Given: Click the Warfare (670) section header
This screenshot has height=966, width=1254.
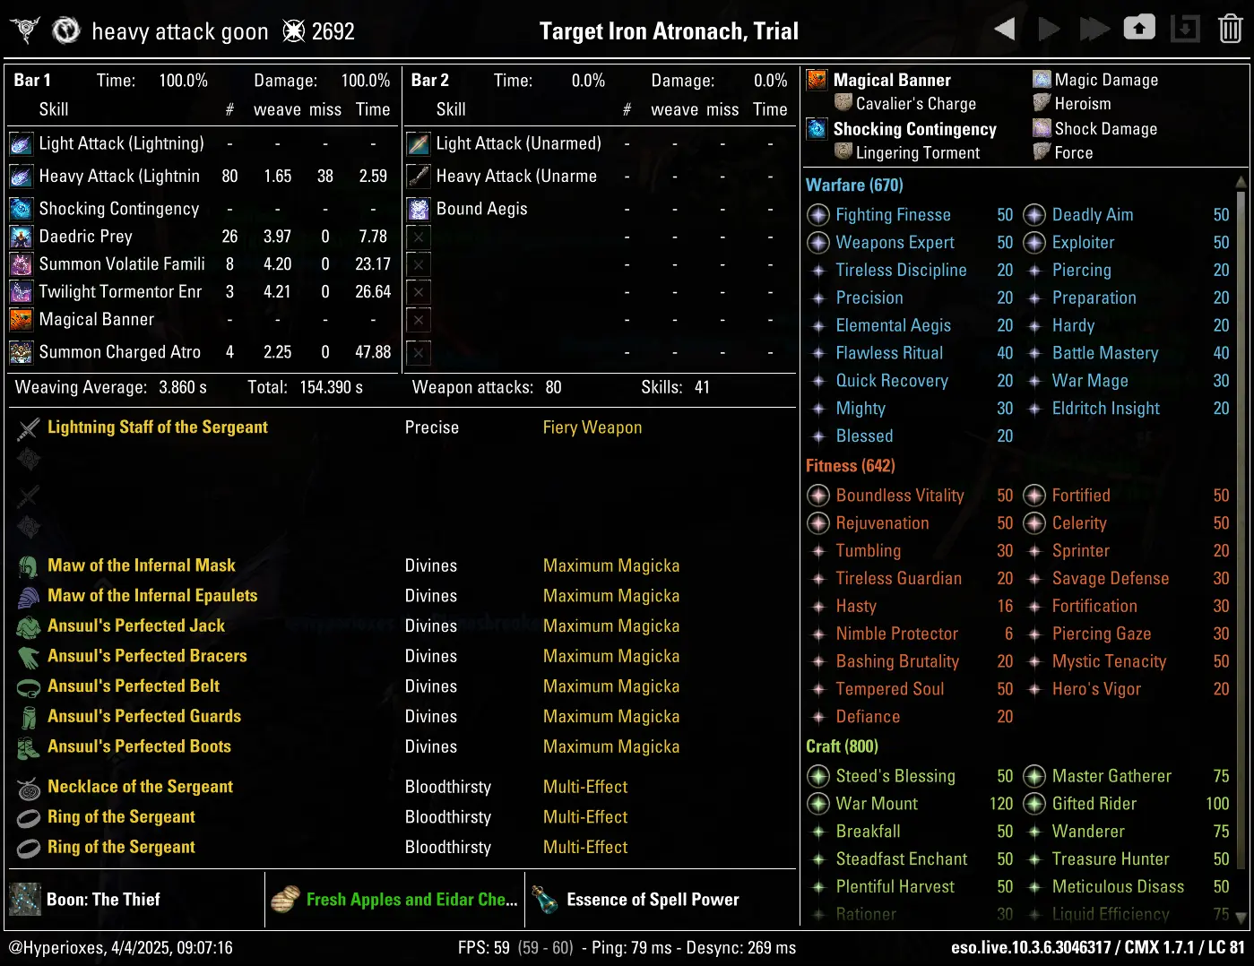Looking at the screenshot, I should [854, 185].
